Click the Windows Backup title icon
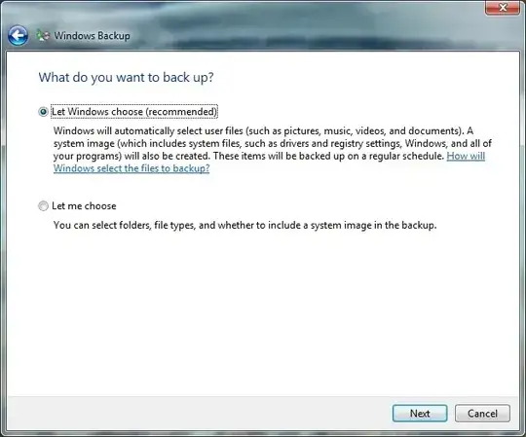 pyautogui.click(x=43, y=35)
